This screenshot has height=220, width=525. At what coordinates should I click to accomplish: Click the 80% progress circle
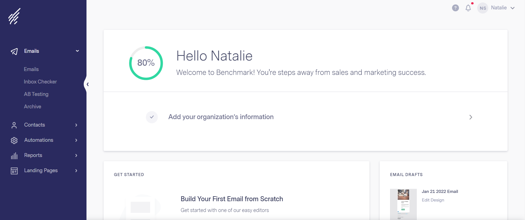146,63
